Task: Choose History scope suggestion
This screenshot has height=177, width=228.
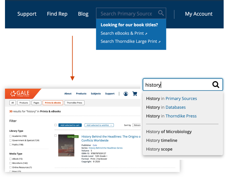Action: pos(159,149)
